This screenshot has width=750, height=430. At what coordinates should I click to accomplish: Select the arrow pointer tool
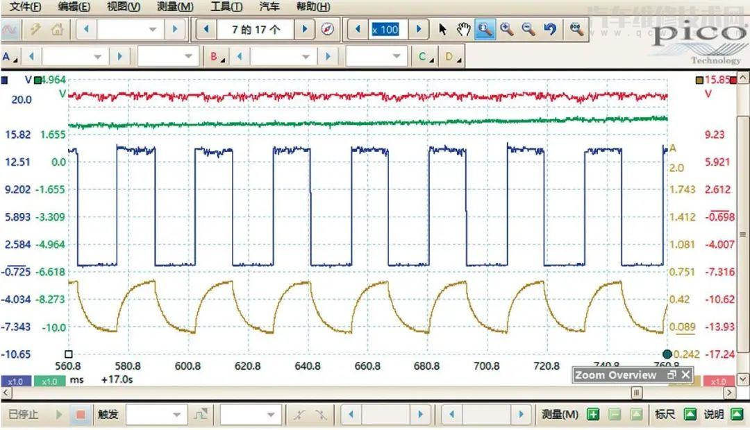(443, 29)
